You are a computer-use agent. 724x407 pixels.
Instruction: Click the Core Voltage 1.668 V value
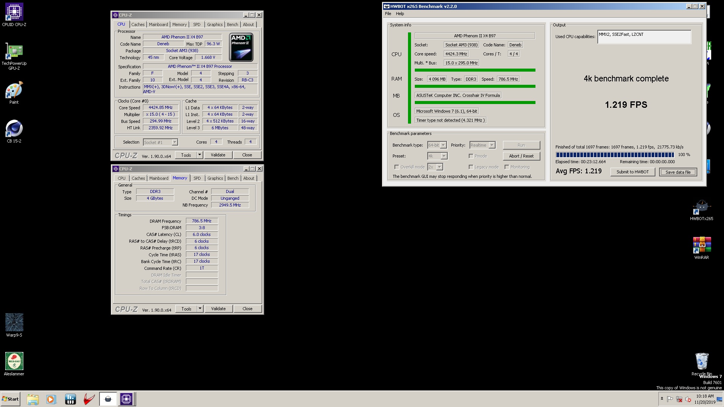[x=208, y=58]
